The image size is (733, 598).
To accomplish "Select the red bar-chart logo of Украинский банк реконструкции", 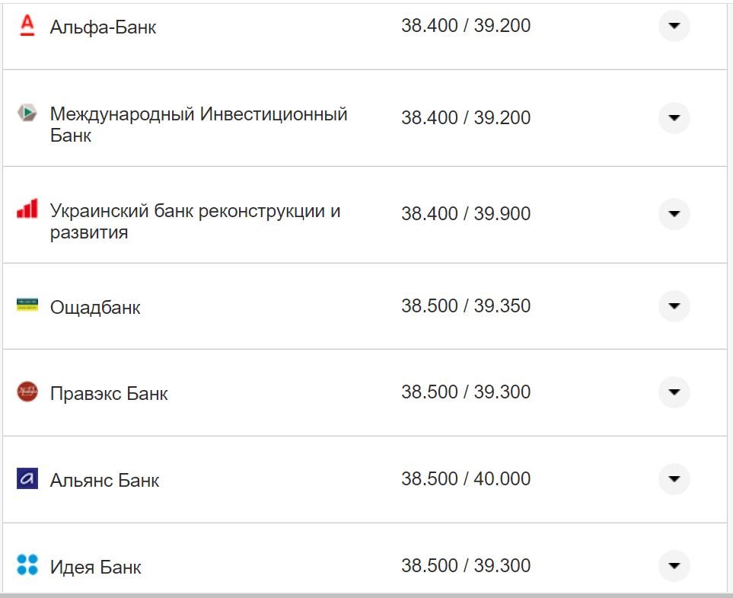I will (x=27, y=206).
